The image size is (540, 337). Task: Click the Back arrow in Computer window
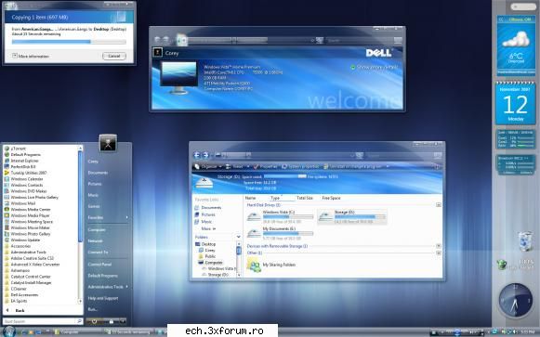pos(197,155)
